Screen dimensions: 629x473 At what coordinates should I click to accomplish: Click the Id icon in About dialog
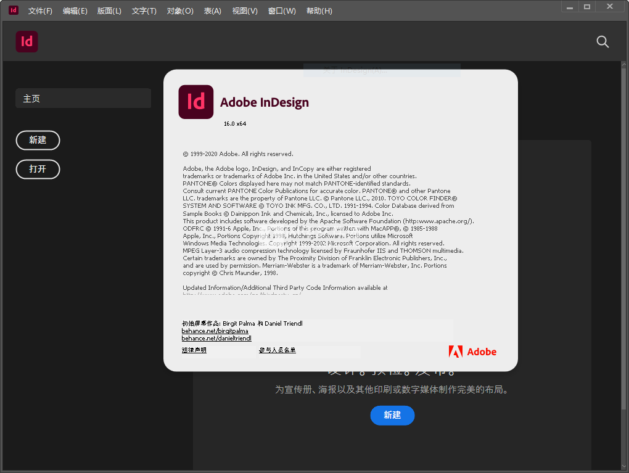coord(195,102)
